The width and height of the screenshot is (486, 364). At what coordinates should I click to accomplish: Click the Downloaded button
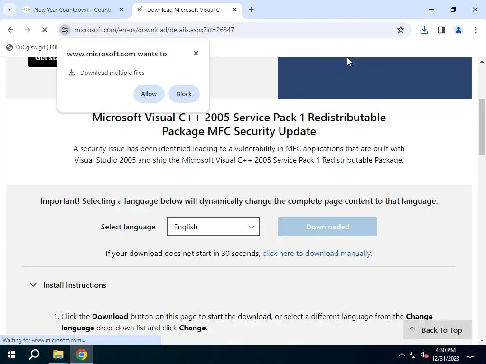[x=327, y=227]
